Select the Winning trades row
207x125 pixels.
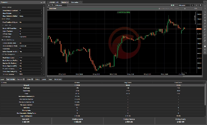(102, 111)
